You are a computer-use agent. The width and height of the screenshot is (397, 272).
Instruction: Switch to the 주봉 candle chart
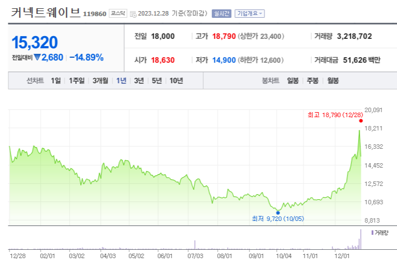(313, 80)
